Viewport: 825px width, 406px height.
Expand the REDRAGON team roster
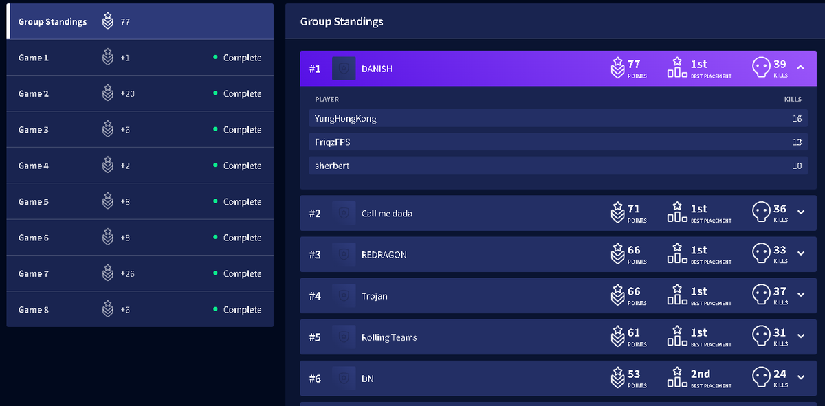point(800,253)
